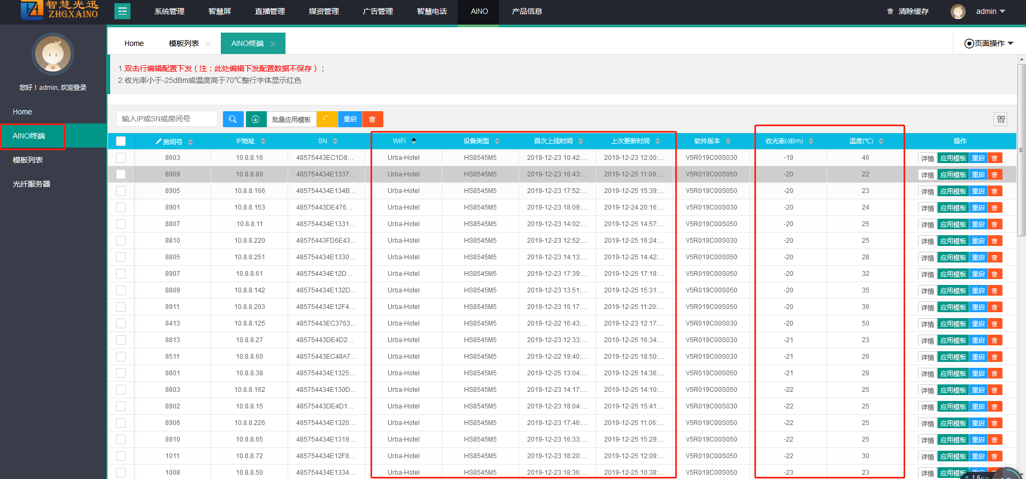Open the 页面操作 dropdown menu
Viewport: 1026px width, 479px height.
click(989, 43)
